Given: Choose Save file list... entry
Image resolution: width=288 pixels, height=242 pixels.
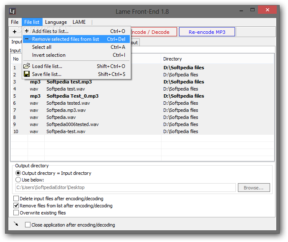Looking at the screenshot, I should click(76, 74).
